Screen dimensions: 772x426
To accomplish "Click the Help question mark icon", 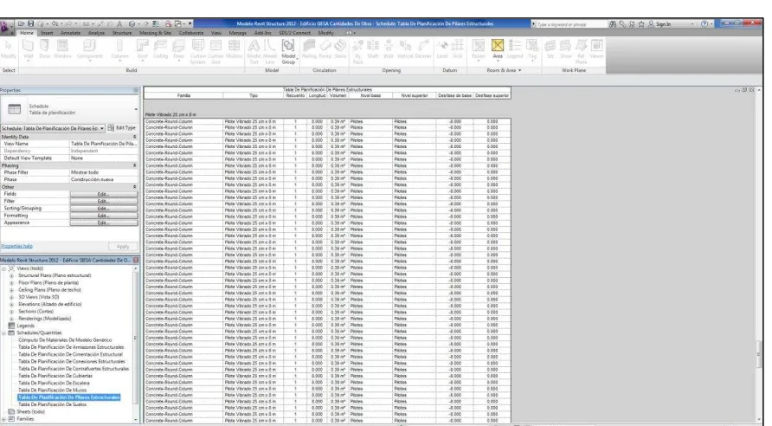I will click(x=704, y=23).
